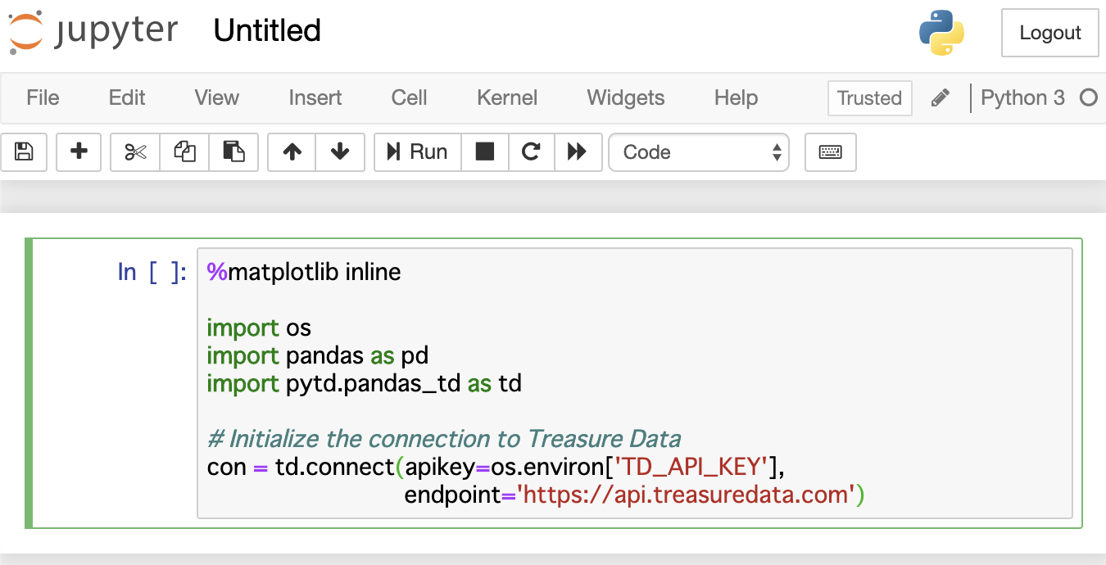
Task: Move selected cell up with the arrow
Action: click(x=292, y=152)
